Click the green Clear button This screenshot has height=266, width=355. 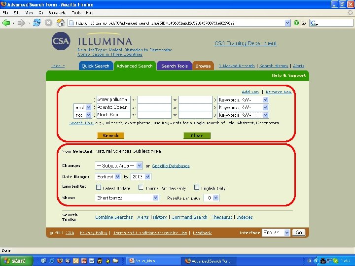[x=197, y=135]
